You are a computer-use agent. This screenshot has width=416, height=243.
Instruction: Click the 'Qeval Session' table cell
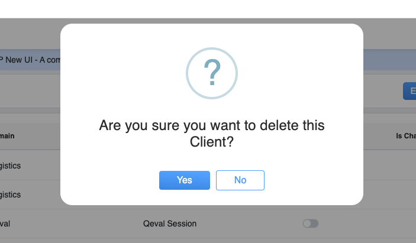170,223
